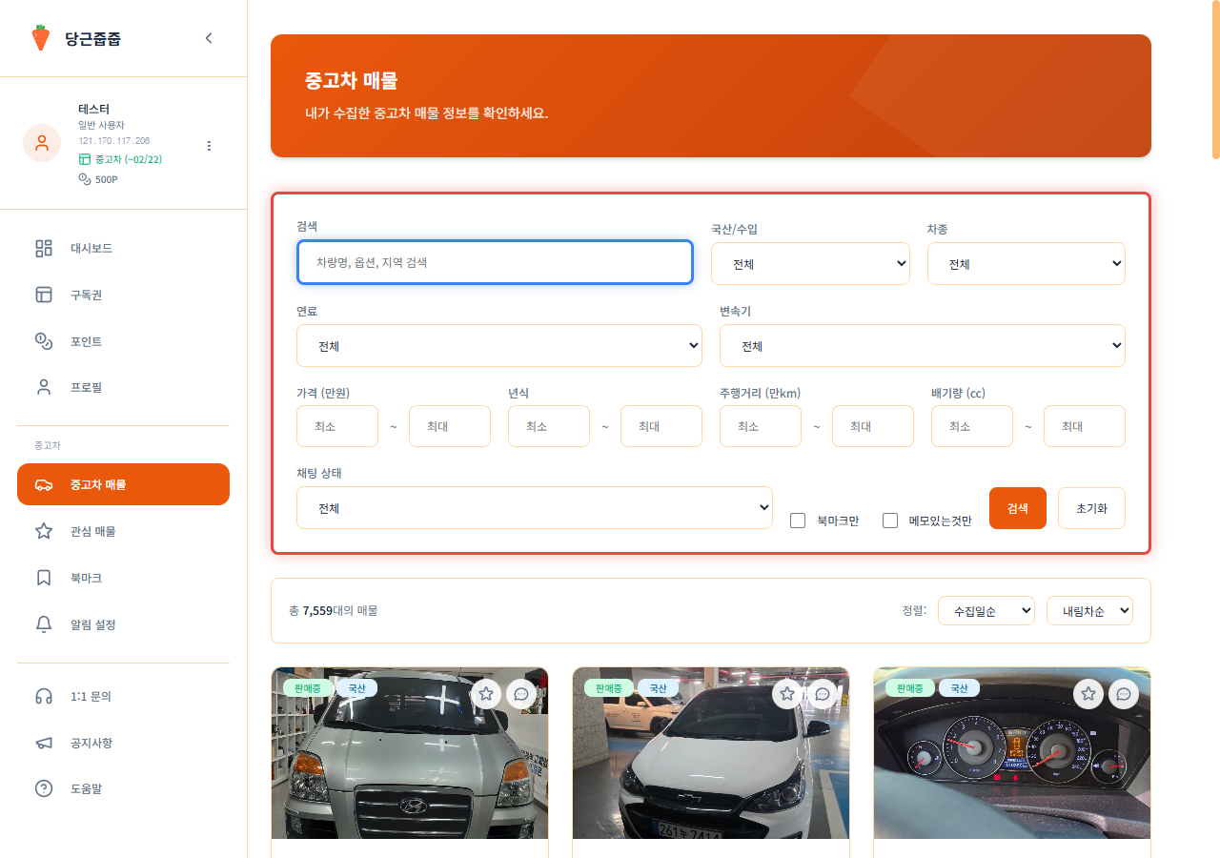Favorite the second car with the star icon

click(x=787, y=694)
